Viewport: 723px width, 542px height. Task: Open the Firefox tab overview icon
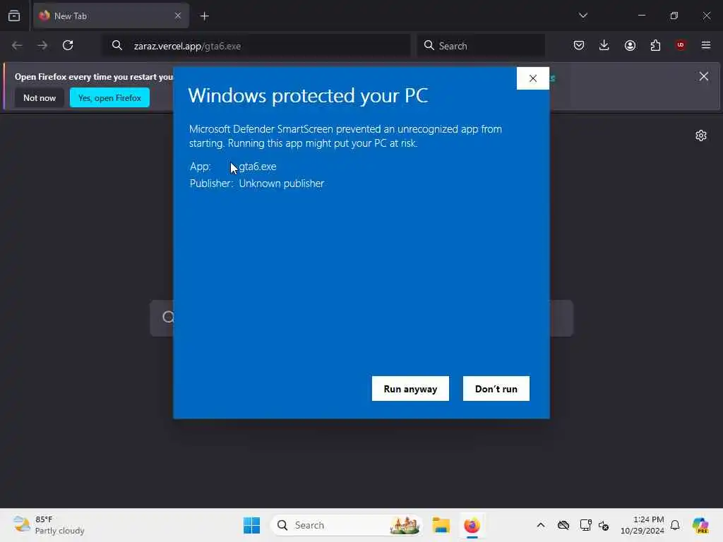coord(14,16)
